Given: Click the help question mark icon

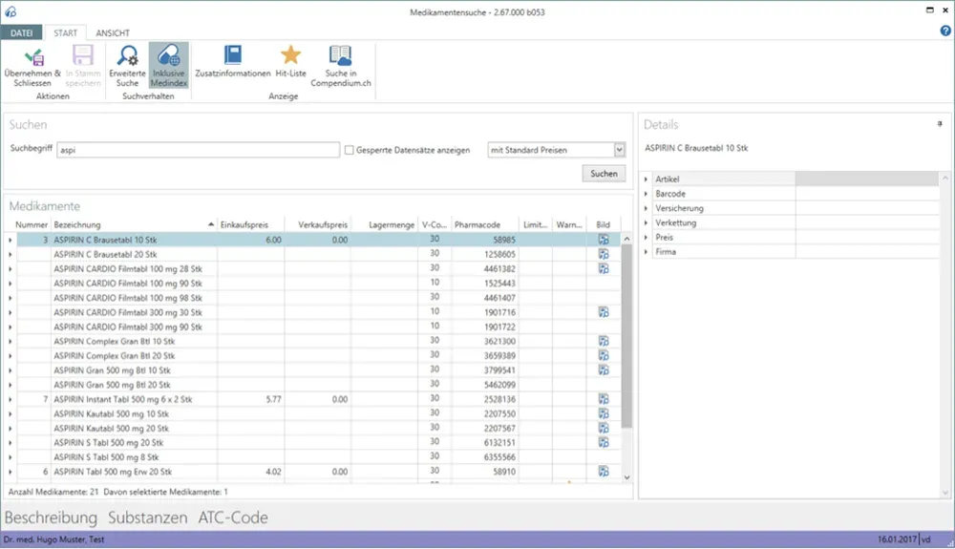Looking at the screenshot, I should pyautogui.click(x=945, y=32).
